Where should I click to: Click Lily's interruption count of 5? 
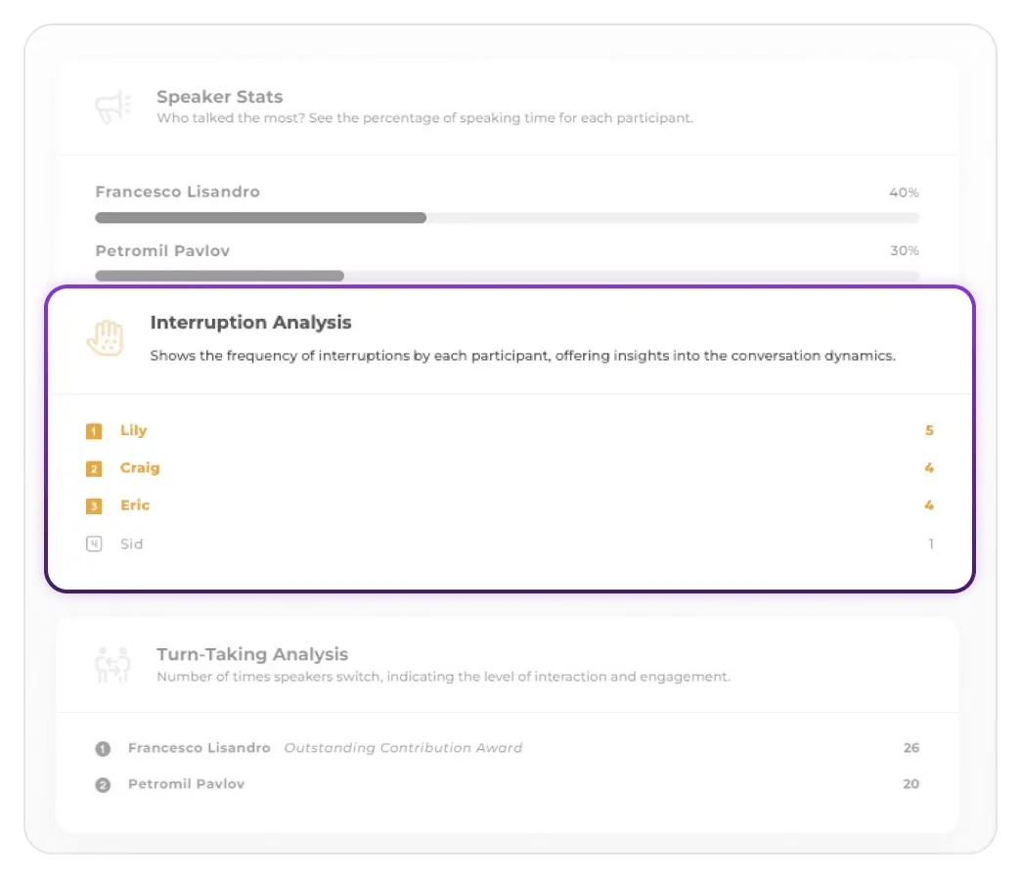(x=929, y=430)
